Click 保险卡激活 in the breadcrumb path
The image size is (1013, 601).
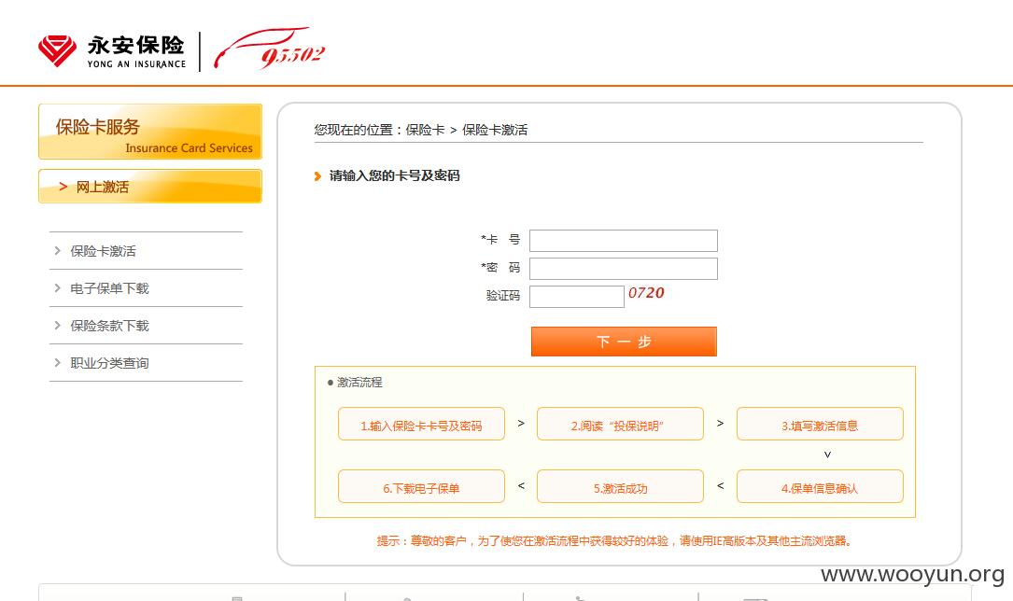pyautogui.click(x=495, y=130)
